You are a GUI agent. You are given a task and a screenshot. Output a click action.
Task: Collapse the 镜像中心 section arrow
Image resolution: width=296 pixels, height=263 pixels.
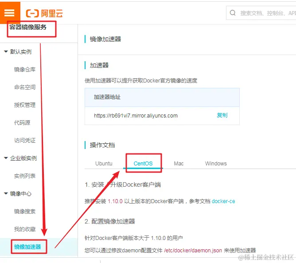click(6, 193)
